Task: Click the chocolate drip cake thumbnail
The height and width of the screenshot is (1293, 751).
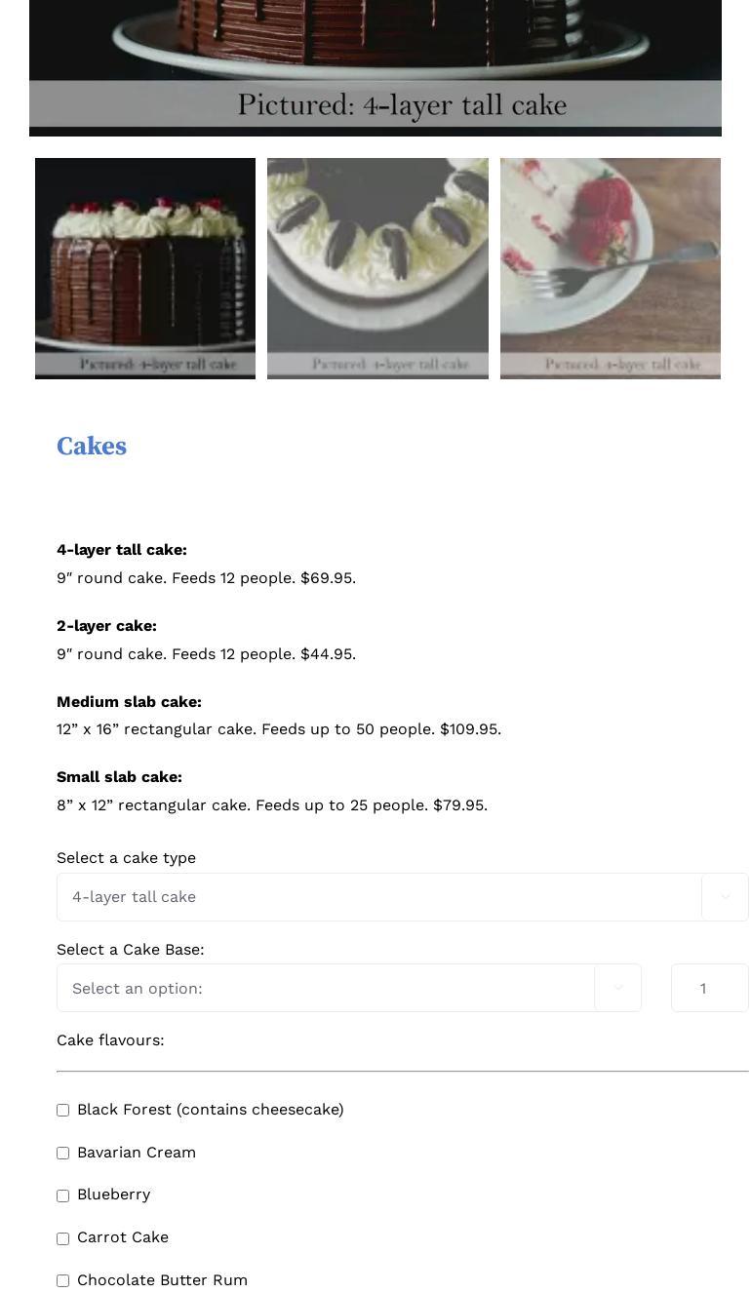Action: [145, 268]
